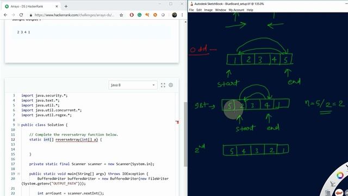Collapse the main method fold marker at line 19
The width and height of the screenshot is (348, 196).
18,174
